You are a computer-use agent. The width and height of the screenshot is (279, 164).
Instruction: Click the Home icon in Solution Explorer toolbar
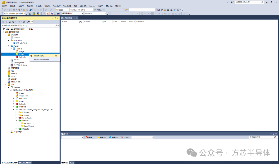(x=9, y=22)
